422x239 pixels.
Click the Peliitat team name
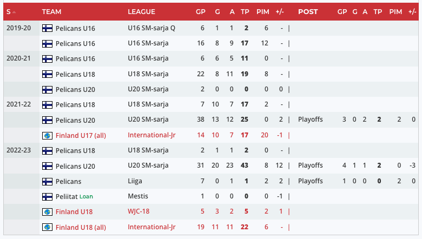[x=66, y=196]
